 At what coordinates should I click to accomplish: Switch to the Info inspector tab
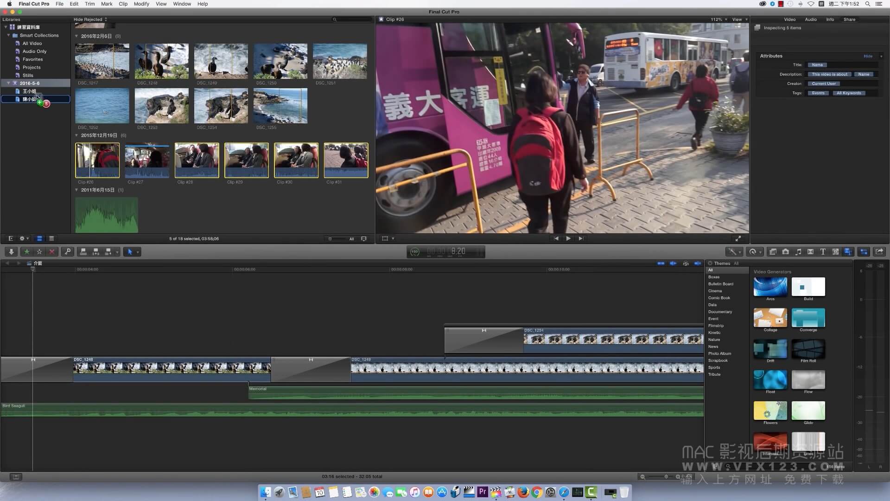pos(830,19)
